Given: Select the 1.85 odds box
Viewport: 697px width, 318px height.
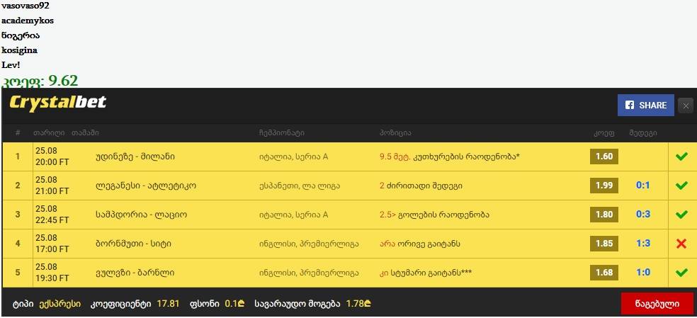Looking at the screenshot, I should pyautogui.click(x=604, y=244).
